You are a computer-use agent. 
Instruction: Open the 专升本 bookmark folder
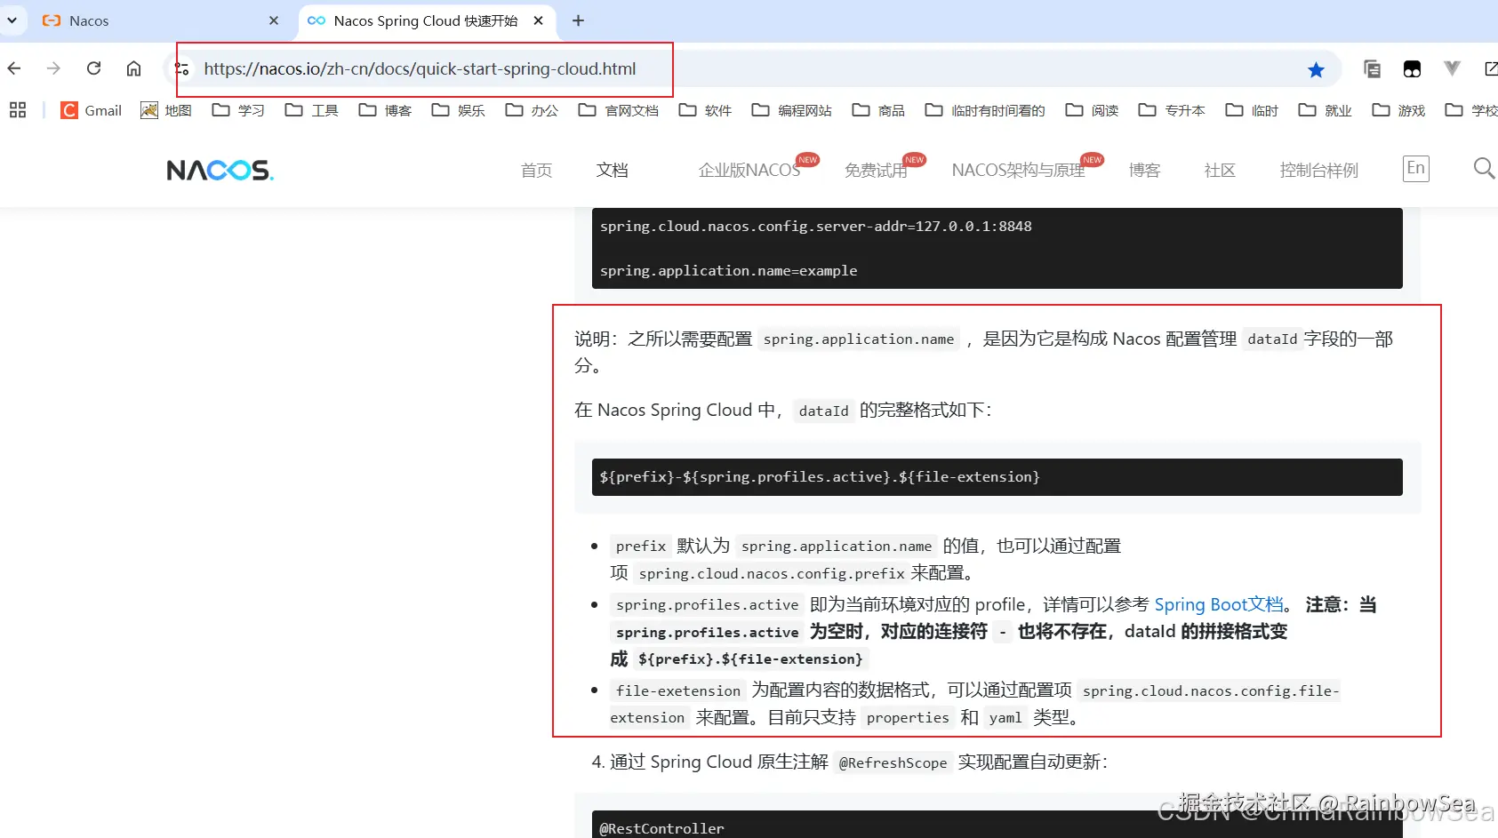pyautogui.click(x=1172, y=110)
